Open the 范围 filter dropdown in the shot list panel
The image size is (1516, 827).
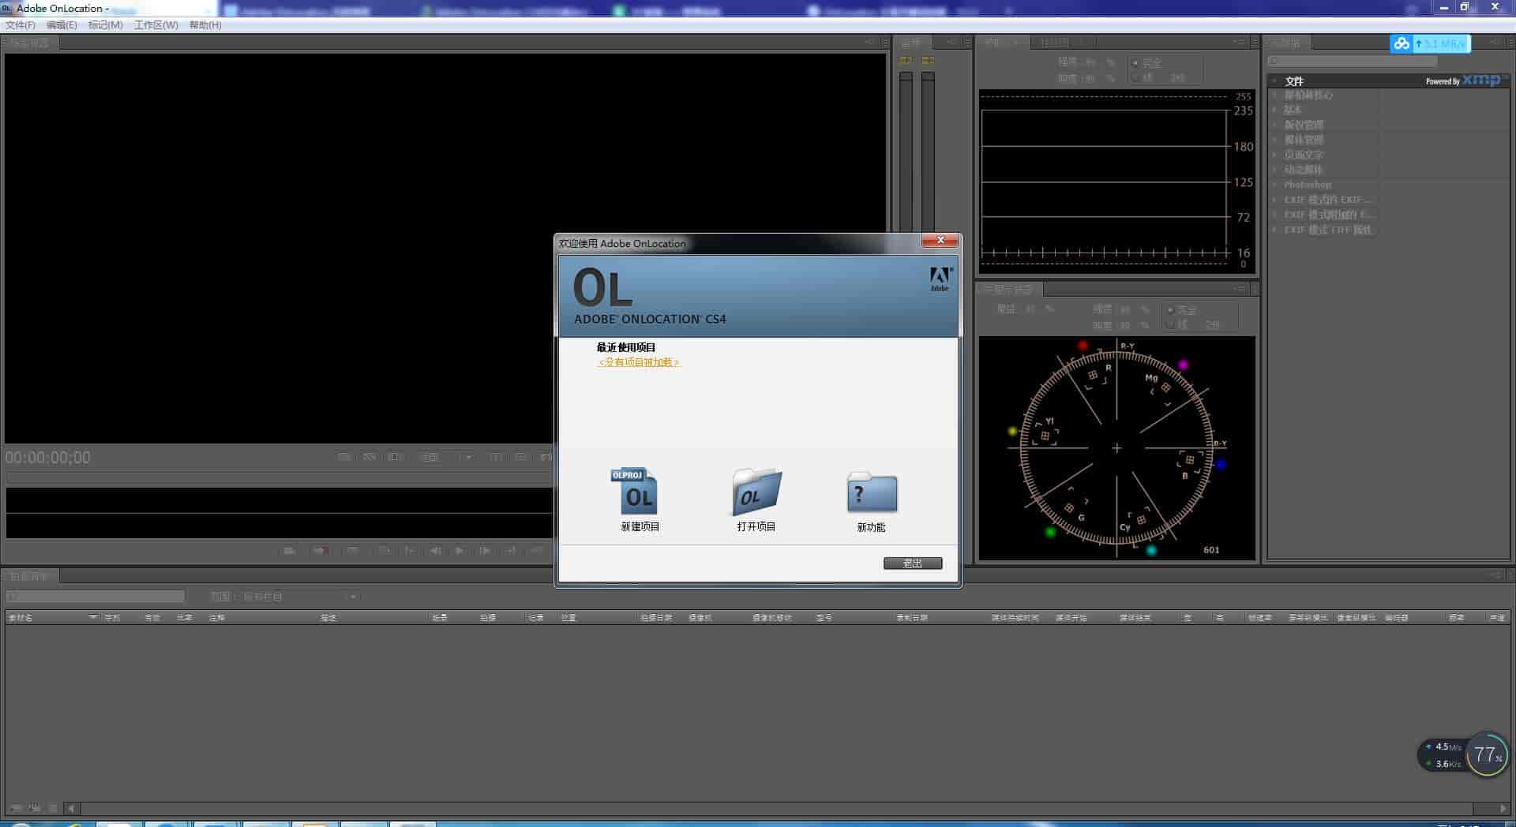pyautogui.click(x=353, y=597)
